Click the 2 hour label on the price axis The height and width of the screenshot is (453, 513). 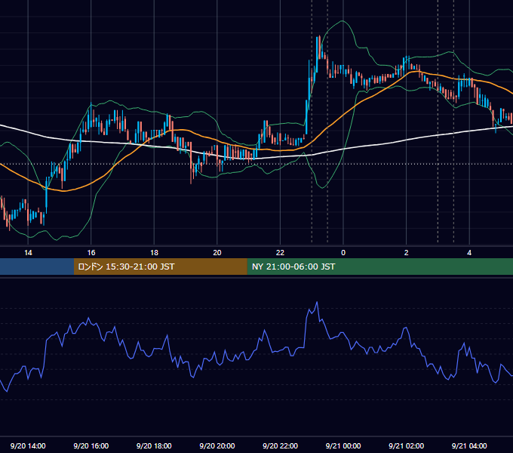pyautogui.click(x=407, y=253)
